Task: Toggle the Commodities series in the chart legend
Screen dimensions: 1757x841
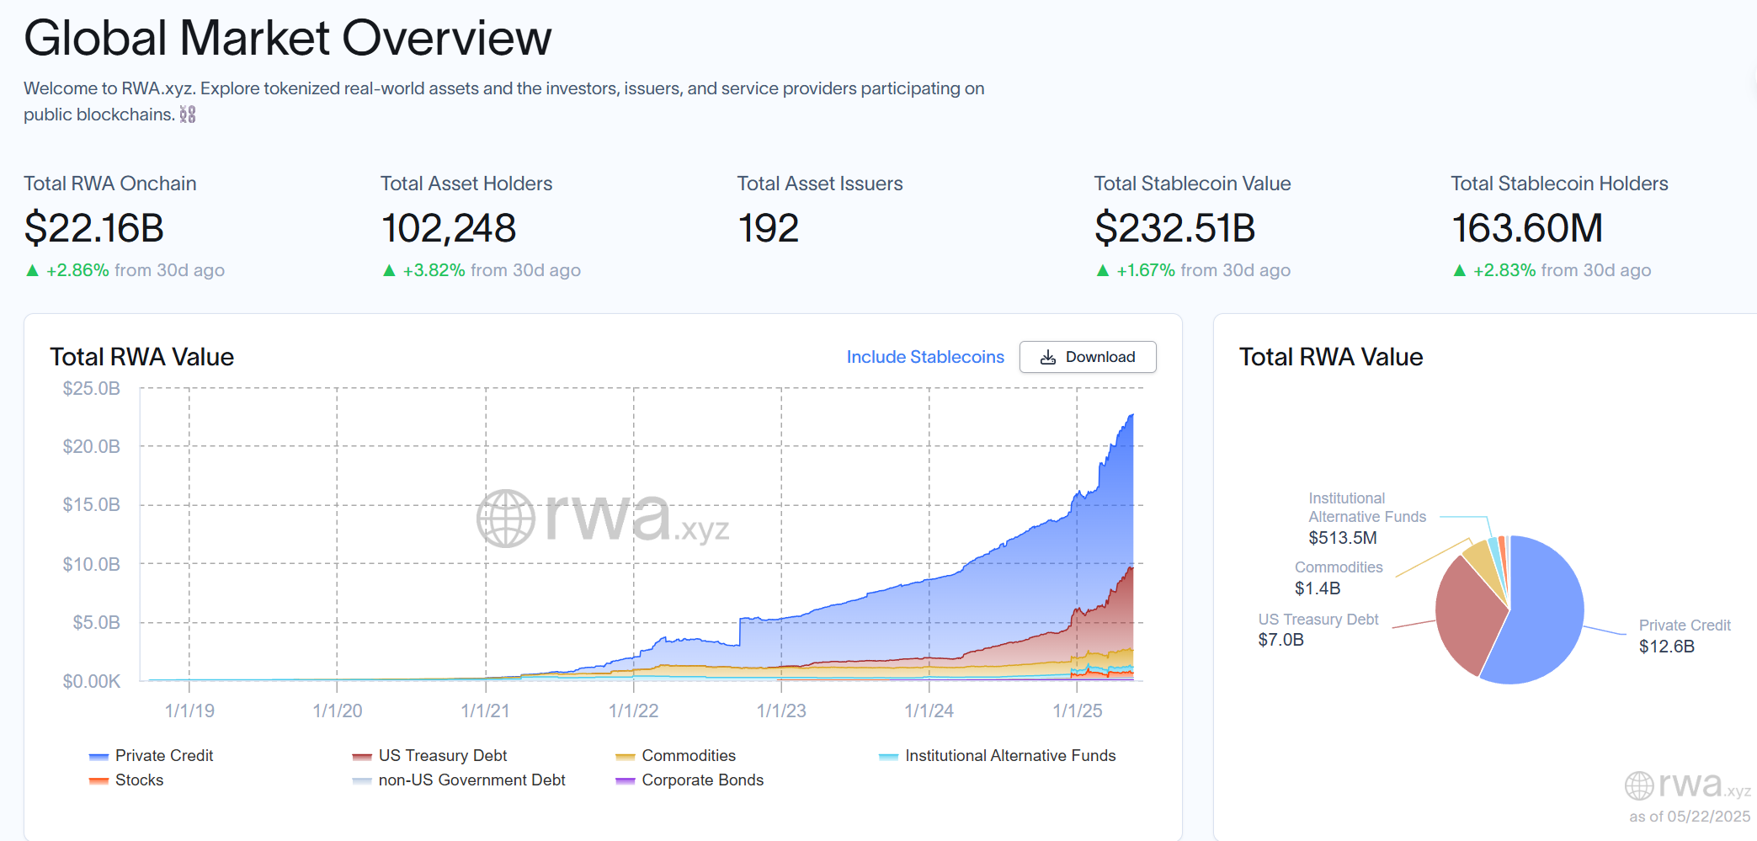Action: 676,756
